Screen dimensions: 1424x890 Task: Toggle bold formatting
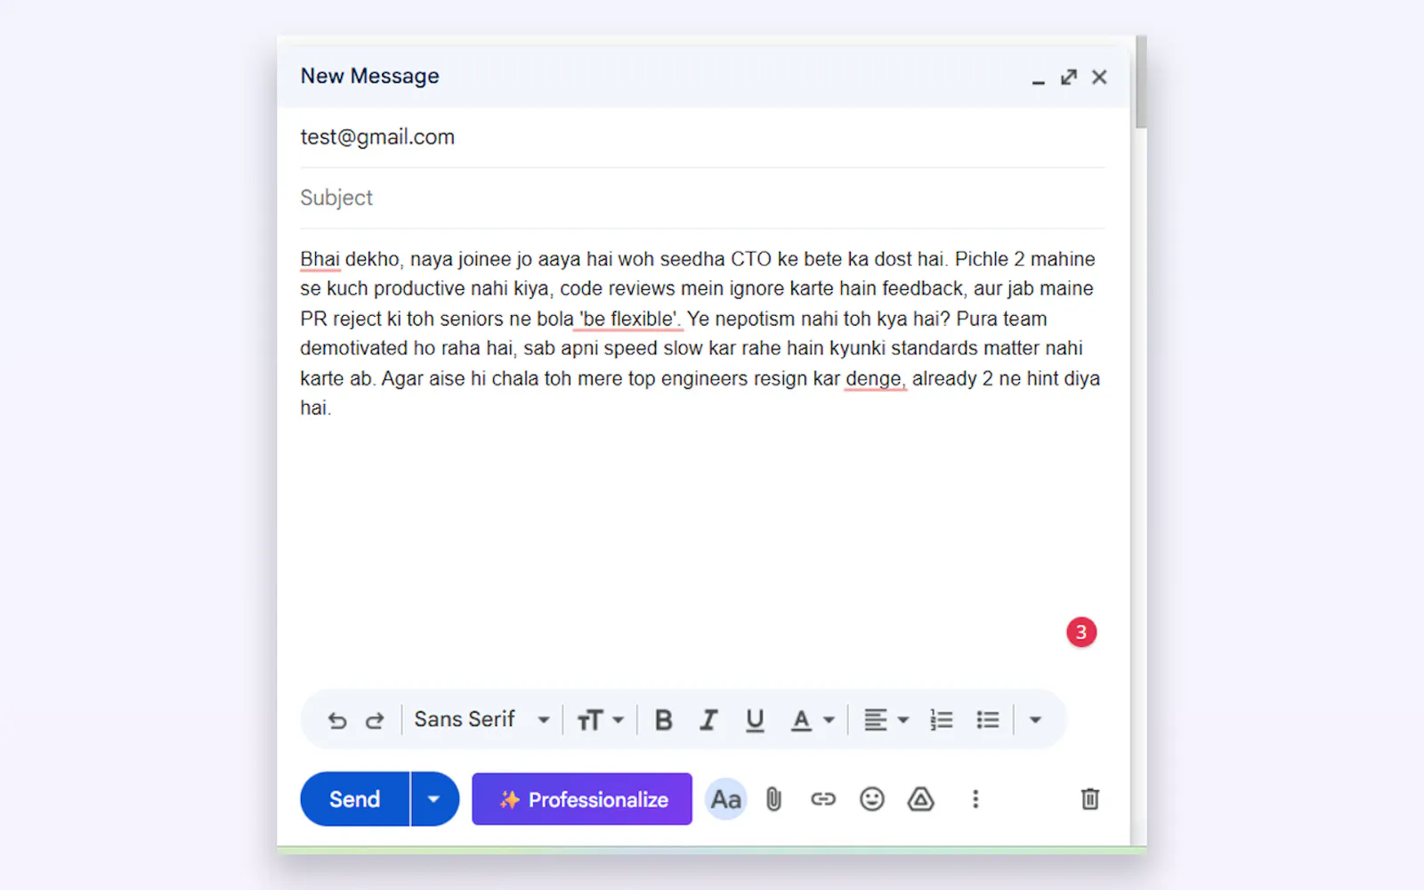[x=663, y=720]
